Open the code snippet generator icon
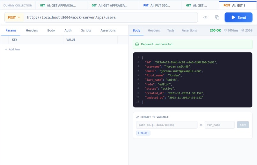 pos(205,17)
